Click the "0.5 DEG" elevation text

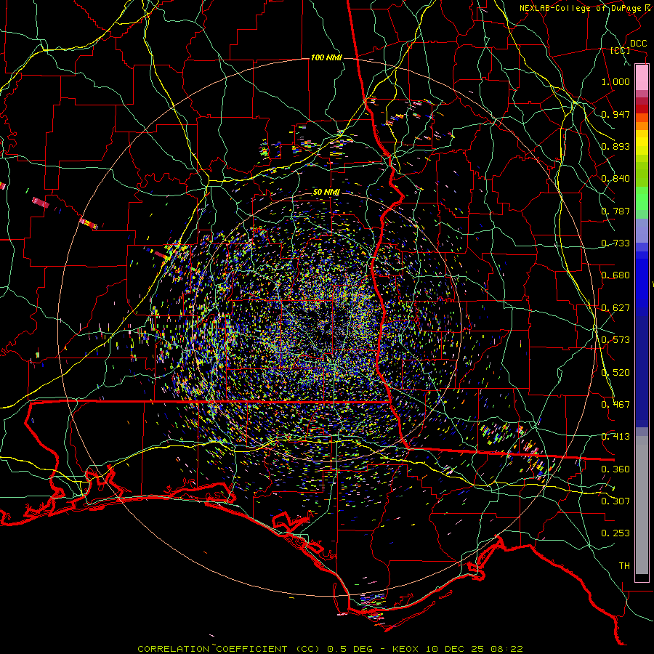[x=350, y=649]
